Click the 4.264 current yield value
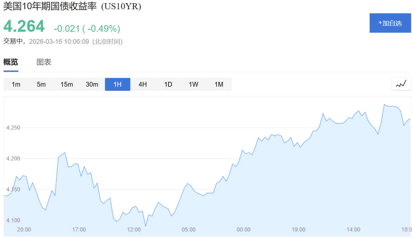This screenshot has width=412, height=238. (24, 26)
